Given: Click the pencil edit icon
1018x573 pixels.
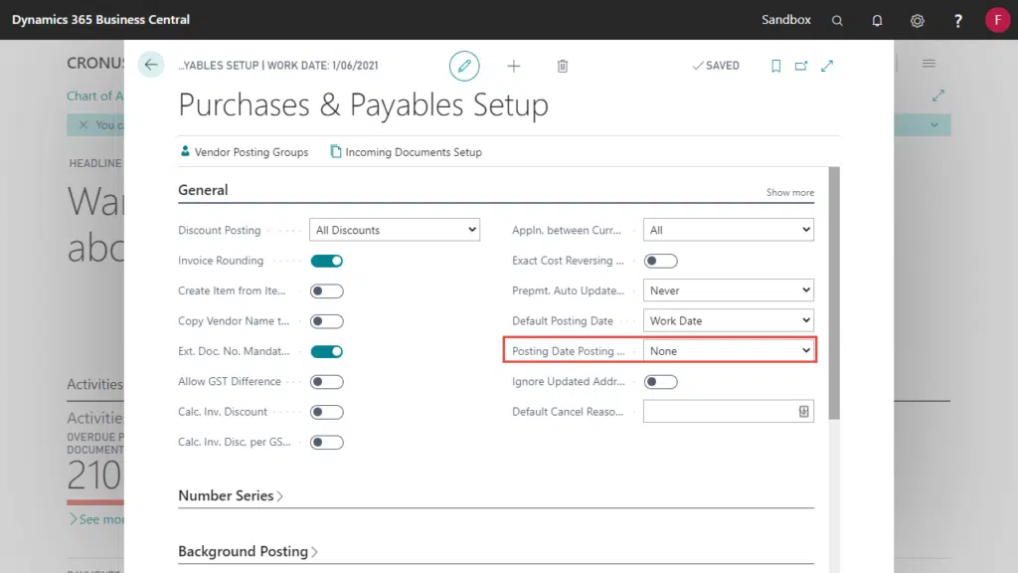Looking at the screenshot, I should coord(463,66).
